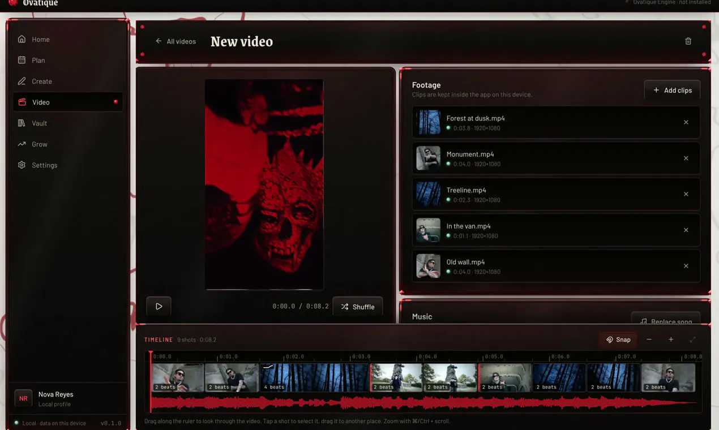Image resolution: width=719 pixels, height=430 pixels.
Task: Add clips to Footage panel
Action: pos(672,90)
